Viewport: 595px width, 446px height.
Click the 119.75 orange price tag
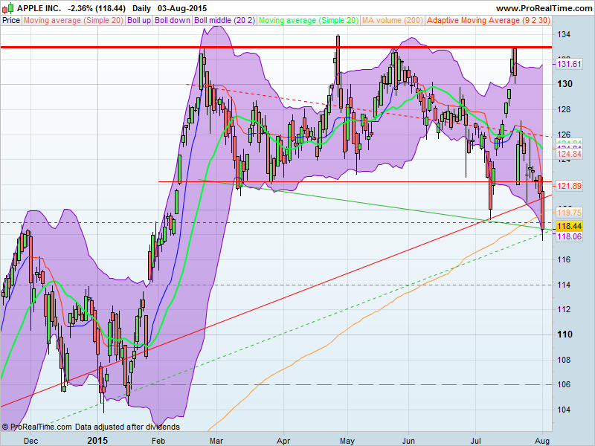(x=569, y=213)
